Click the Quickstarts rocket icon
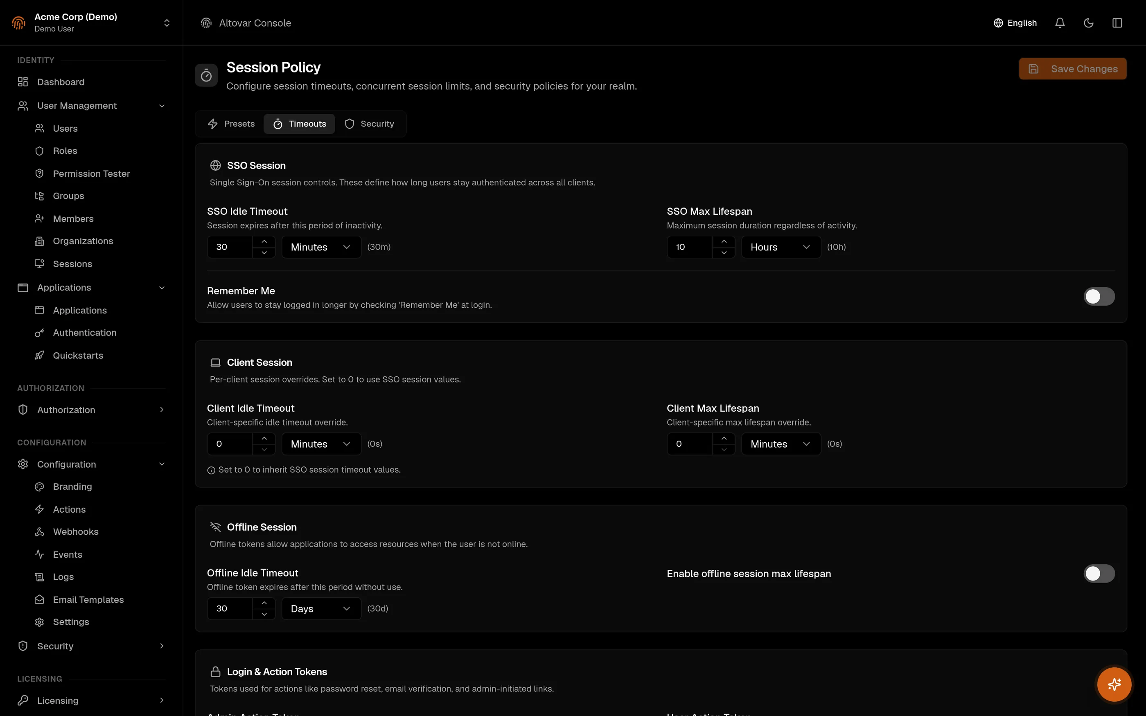1146x716 pixels. click(39, 355)
